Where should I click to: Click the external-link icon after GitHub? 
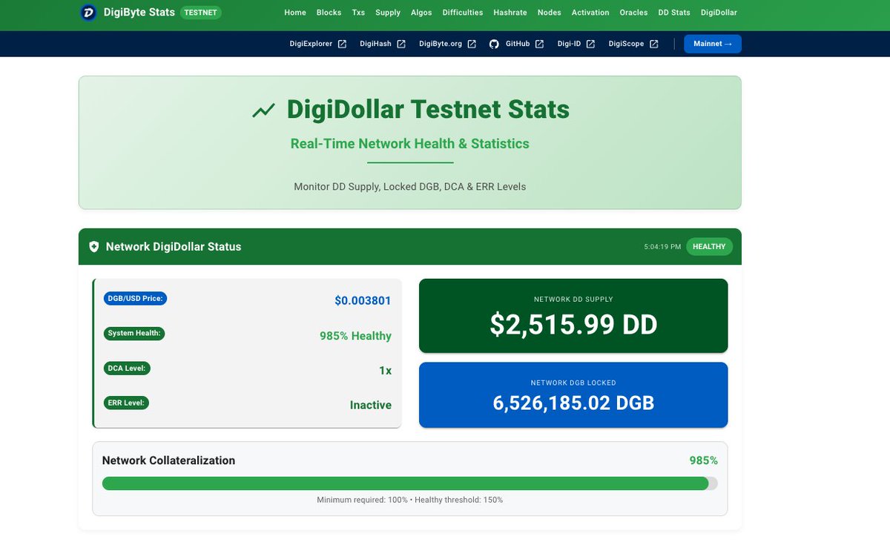pos(539,44)
